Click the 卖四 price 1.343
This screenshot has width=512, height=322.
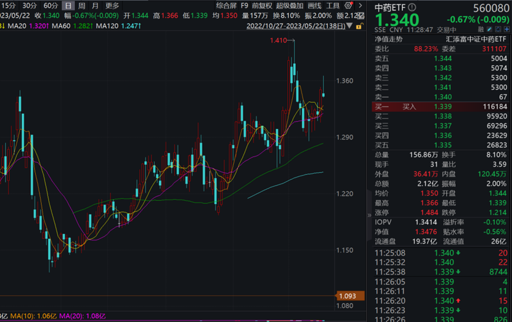pos(443,68)
